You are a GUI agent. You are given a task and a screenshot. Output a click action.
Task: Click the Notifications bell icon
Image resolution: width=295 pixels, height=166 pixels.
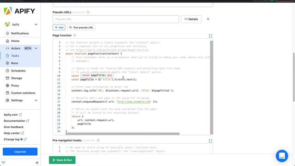[7, 33]
